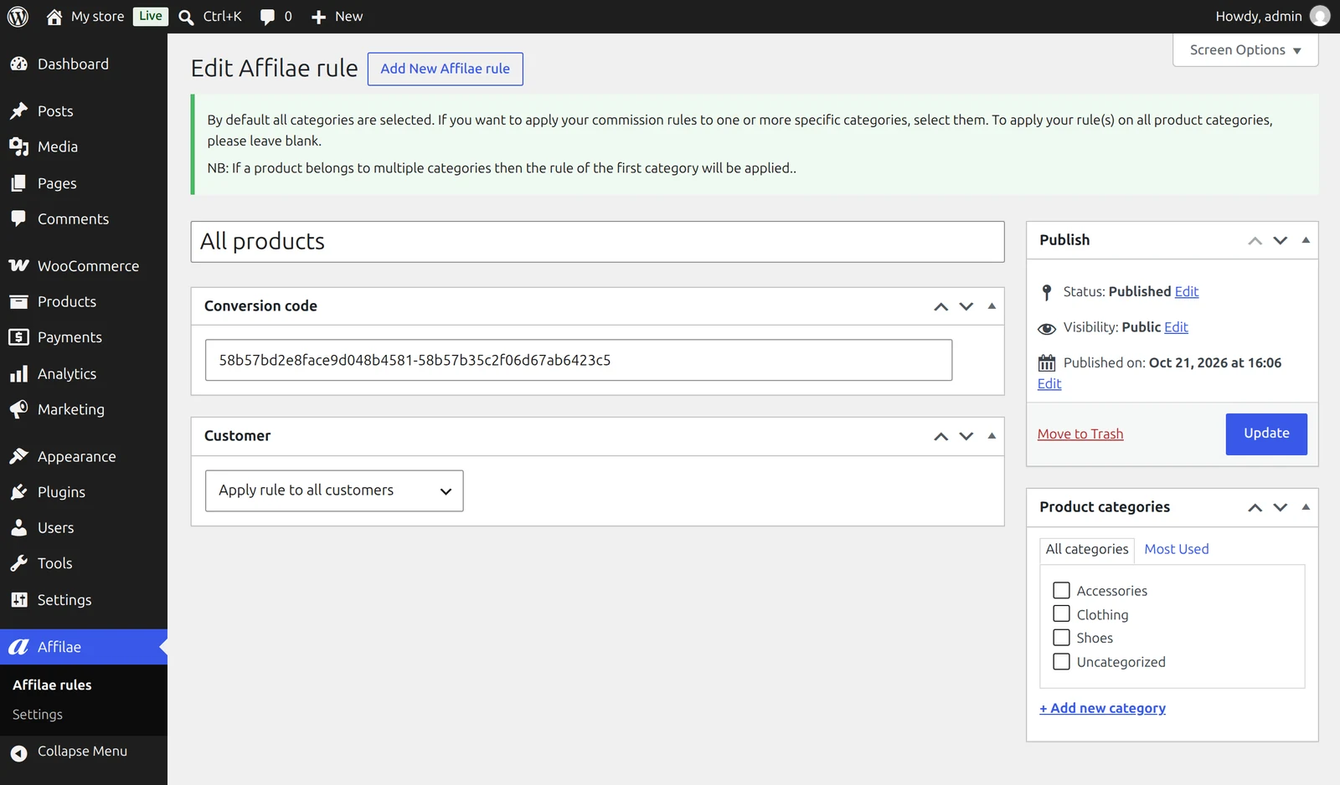Click the Add new category link
This screenshot has width=1340, height=785.
click(1103, 708)
